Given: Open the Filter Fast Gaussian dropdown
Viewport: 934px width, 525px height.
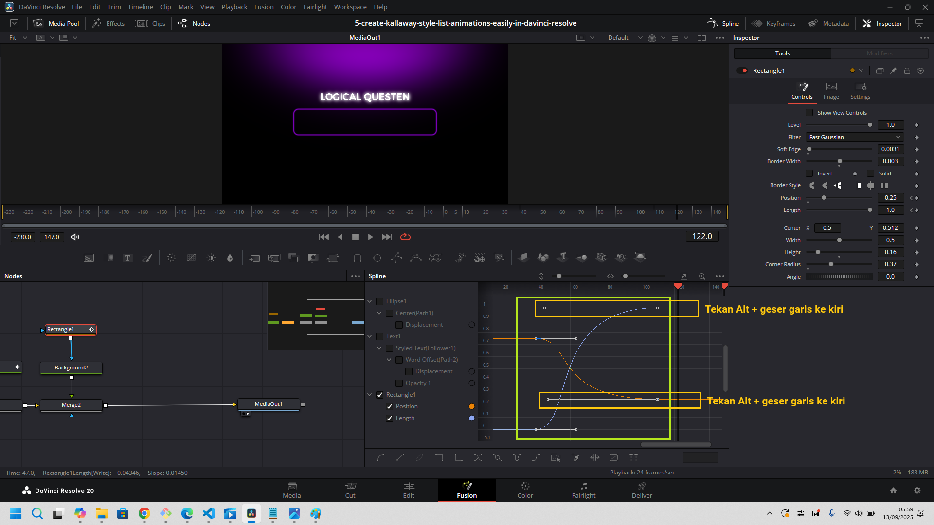Looking at the screenshot, I should pos(855,137).
